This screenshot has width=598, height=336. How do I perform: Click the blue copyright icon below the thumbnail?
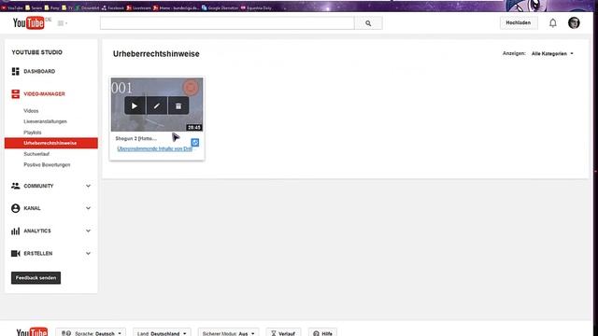(195, 143)
